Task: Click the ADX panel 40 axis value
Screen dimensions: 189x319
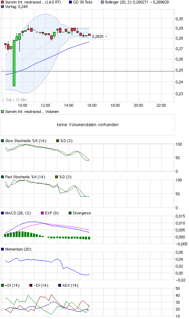Action: pyautogui.click(x=178, y=295)
